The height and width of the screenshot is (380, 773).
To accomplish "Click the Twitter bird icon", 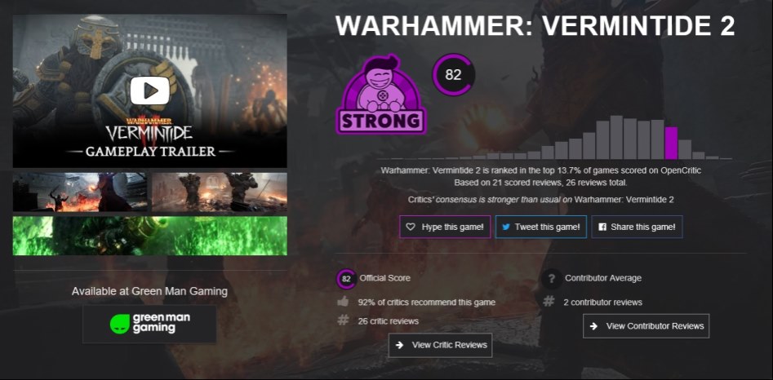I will point(506,227).
